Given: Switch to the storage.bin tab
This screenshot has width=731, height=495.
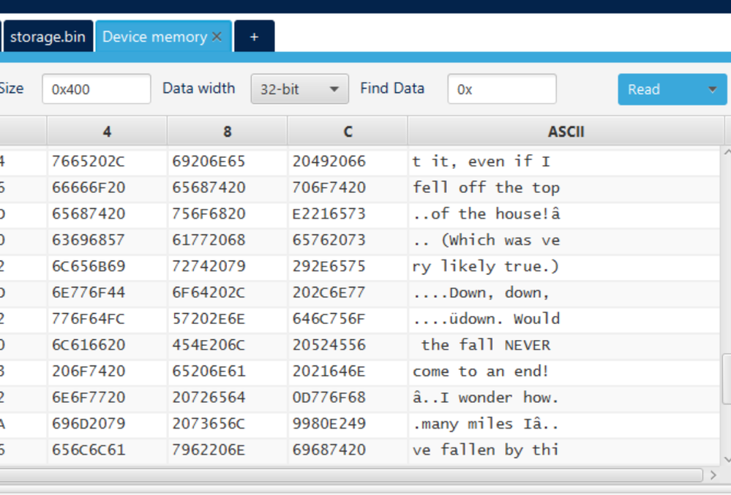Looking at the screenshot, I should (x=48, y=37).
